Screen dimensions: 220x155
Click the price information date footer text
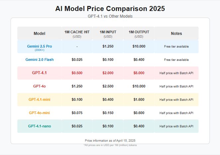click(x=110, y=141)
